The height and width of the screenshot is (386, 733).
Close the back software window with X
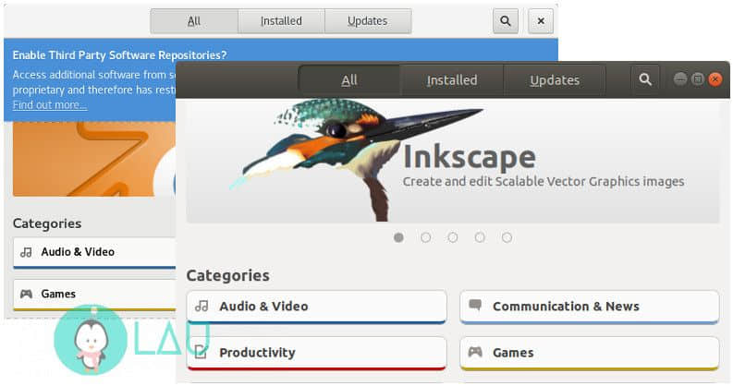[x=541, y=21]
